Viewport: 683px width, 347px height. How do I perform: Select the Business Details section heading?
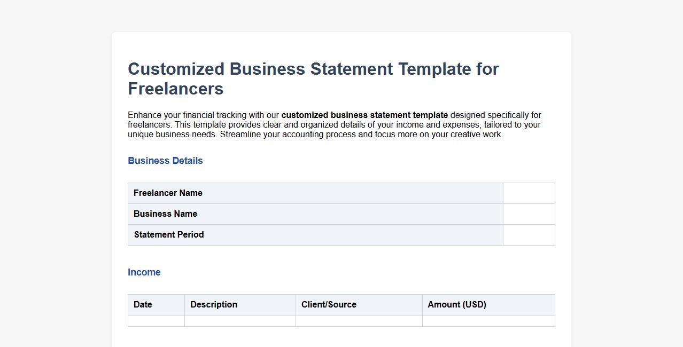[x=165, y=161]
